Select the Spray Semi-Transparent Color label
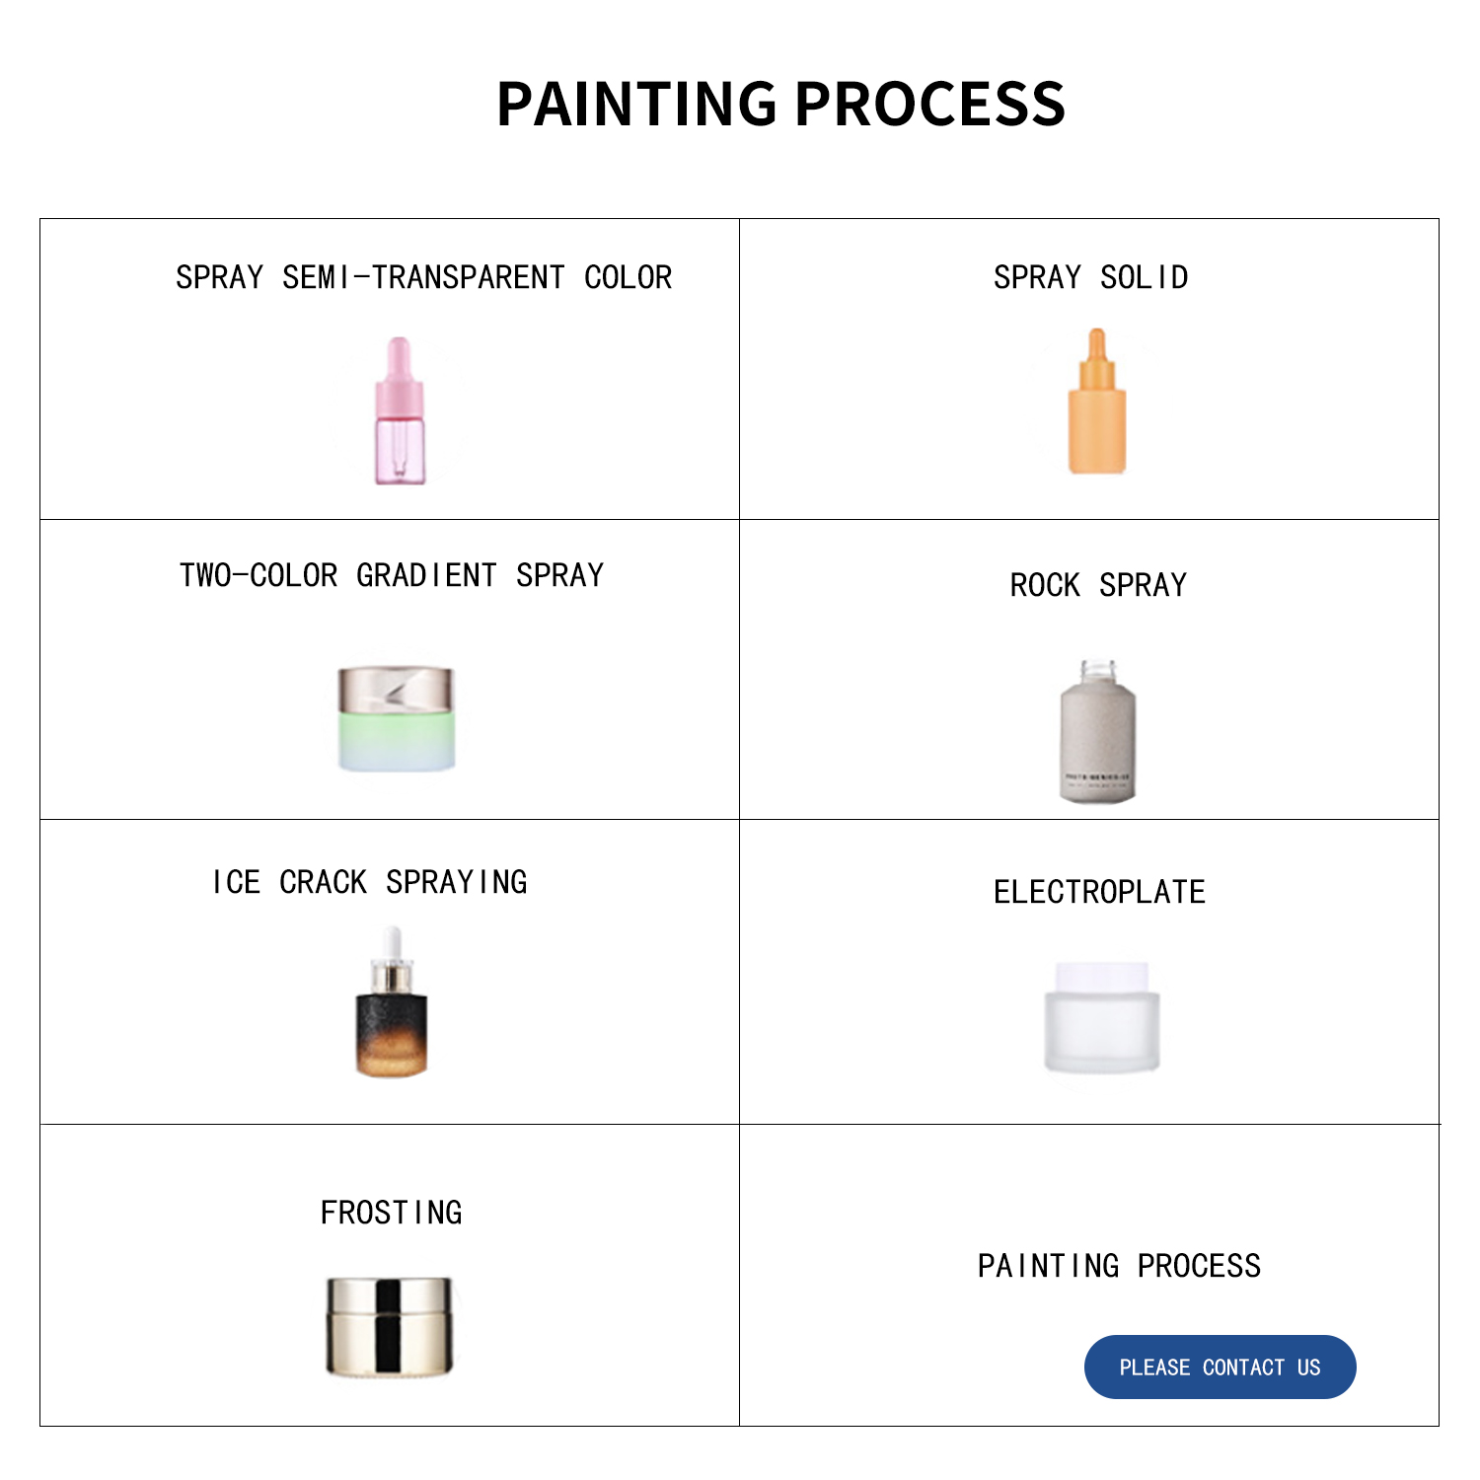Image resolution: width=1480 pixels, height=1480 pixels. tap(423, 278)
